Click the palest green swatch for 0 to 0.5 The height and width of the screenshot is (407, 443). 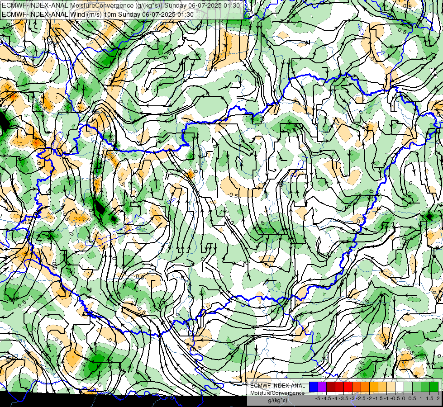(408, 387)
